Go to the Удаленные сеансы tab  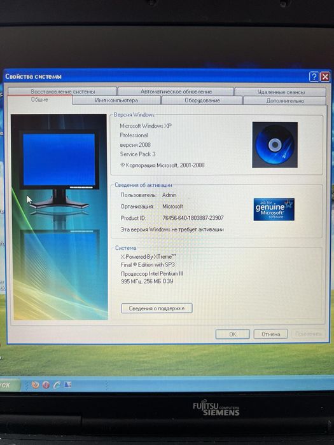(281, 92)
